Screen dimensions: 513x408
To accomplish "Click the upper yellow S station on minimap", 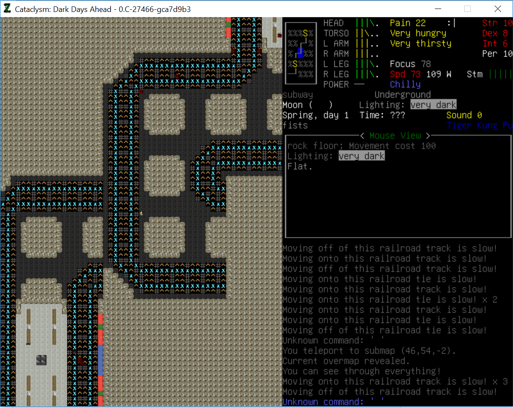I will coord(305,33).
